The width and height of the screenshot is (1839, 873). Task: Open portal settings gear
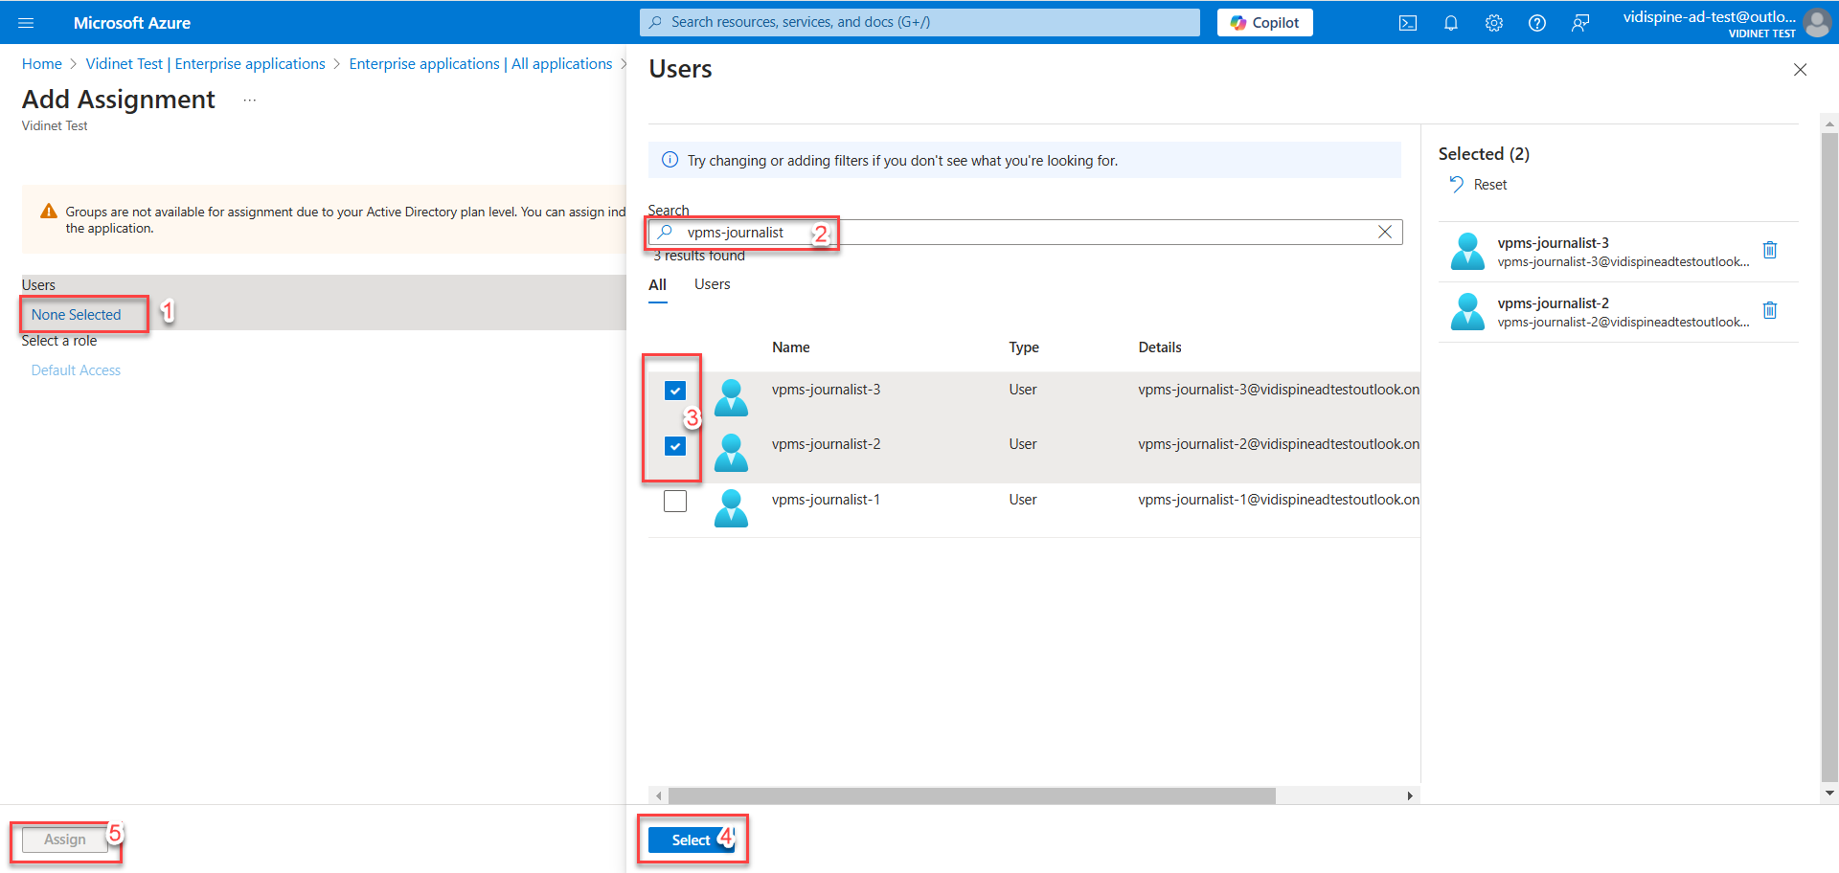[1493, 23]
